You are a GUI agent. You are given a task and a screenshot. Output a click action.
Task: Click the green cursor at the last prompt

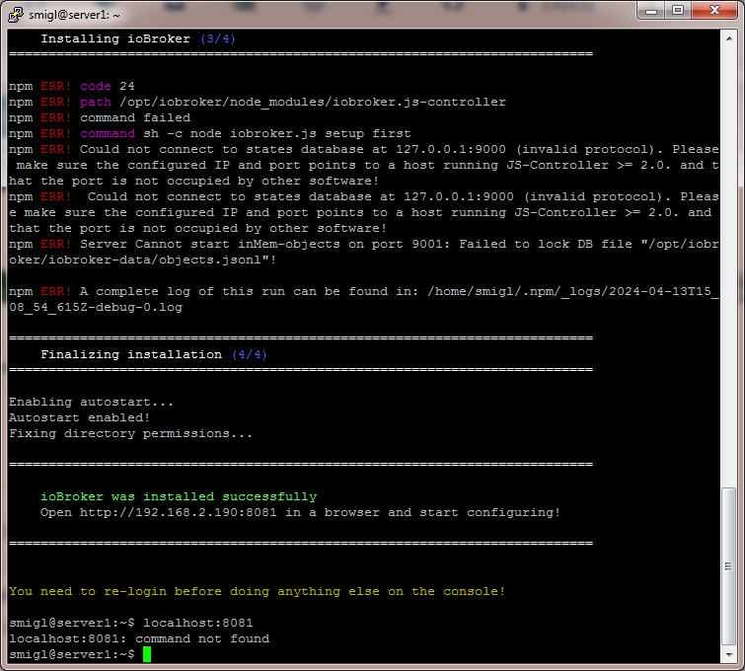147,654
